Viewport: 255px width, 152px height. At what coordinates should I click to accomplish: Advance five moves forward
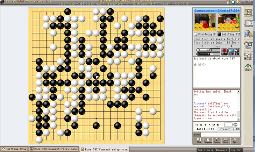(x=214, y=124)
